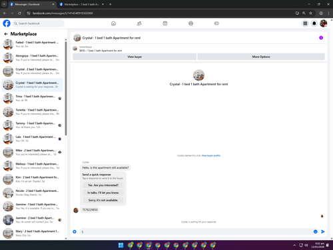The width and height of the screenshot is (333, 250).
Task: Reload the page
Action: click(19, 13)
